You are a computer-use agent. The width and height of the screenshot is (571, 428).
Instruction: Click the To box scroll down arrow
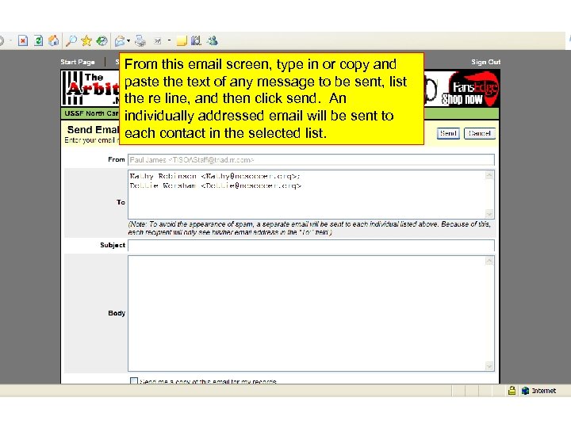pos(489,214)
